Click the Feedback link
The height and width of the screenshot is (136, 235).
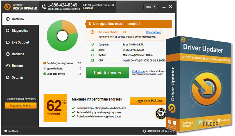pos(13,131)
